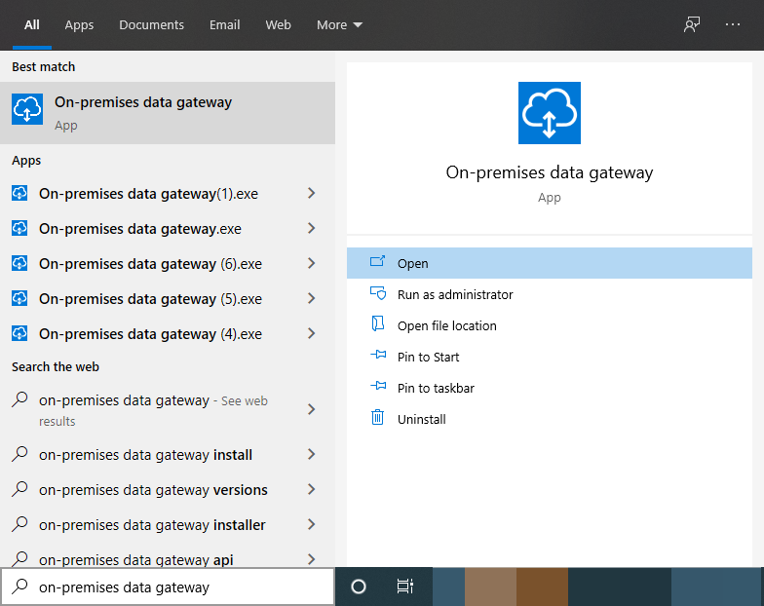Click the Uninstall trash icon

pos(378,419)
